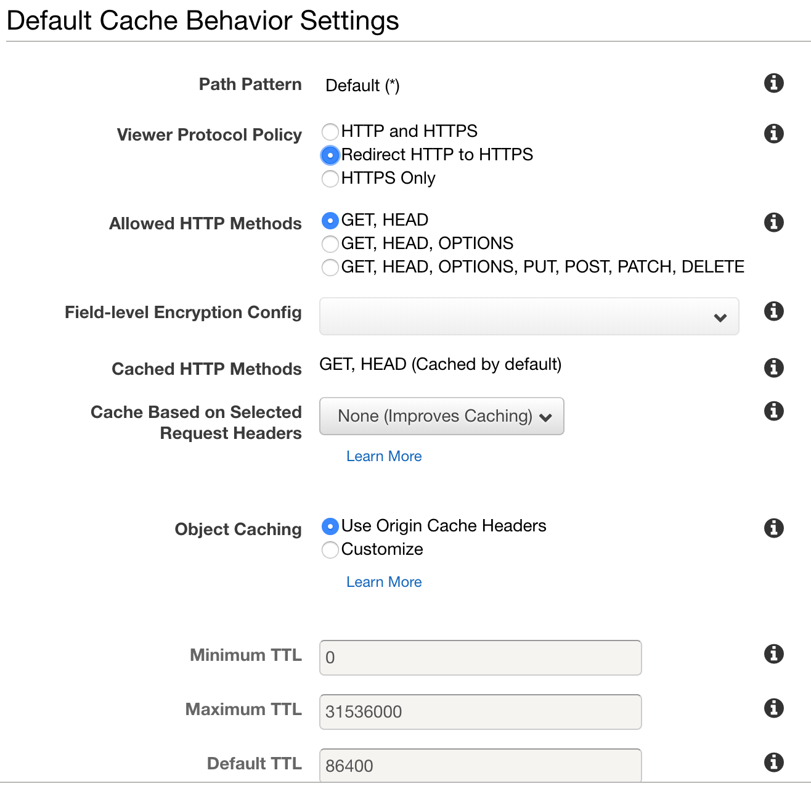Click Learn More under request headers setting
Image resolution: width=811 pixels, height=794 pixels.
pos(384,456)
